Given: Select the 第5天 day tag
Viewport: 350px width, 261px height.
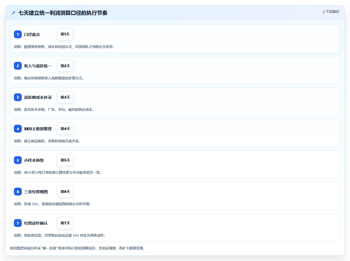Looking at the screenshot, I should [65, 160].
